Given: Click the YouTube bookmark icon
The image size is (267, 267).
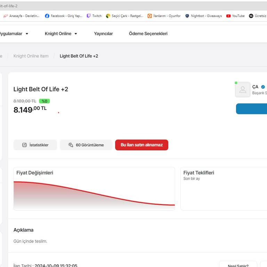Looking at the screenshot, I should click(x=228, y=16).
